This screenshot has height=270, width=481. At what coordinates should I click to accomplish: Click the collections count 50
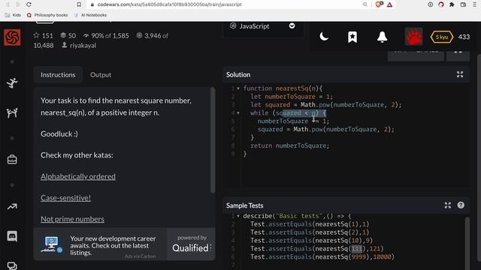point(68,36)
